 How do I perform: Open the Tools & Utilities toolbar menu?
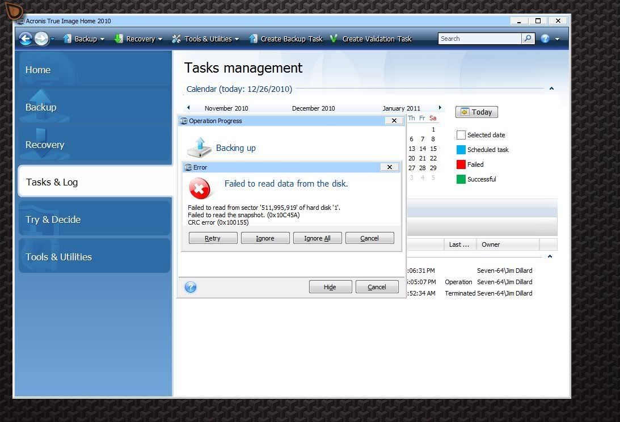(x=205, y=39)
